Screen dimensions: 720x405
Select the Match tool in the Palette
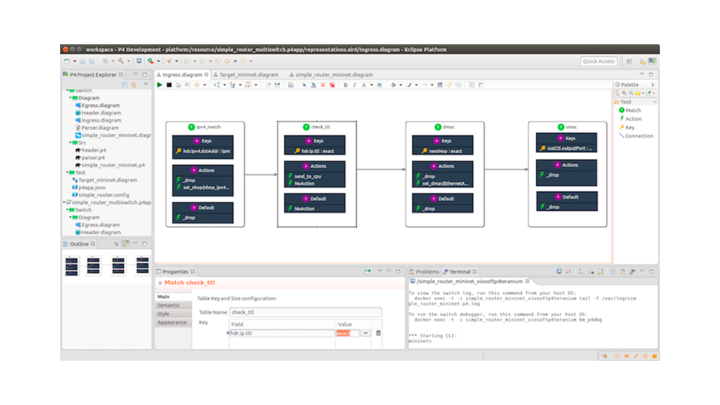point(632,111)
